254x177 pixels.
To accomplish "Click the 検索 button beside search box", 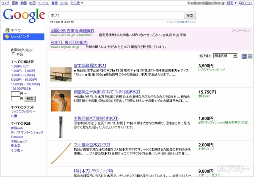I will click(190, 16).
